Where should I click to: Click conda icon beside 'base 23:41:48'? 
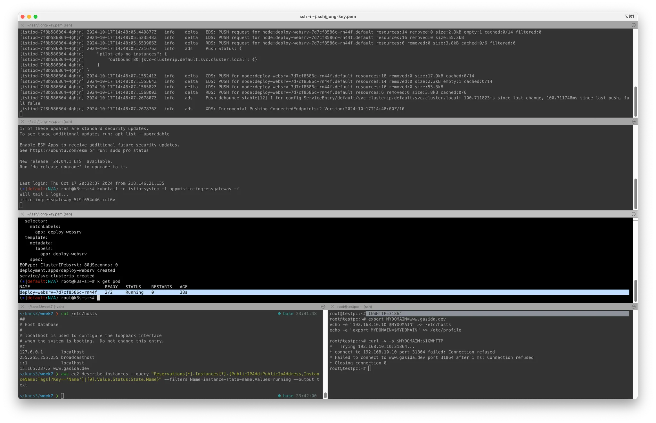(279, 314)
